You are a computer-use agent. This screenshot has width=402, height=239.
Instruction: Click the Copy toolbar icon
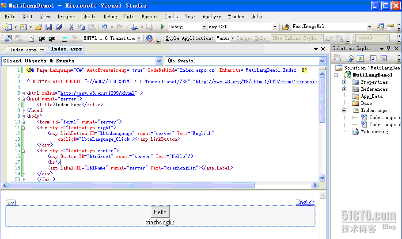pos(82,27)
